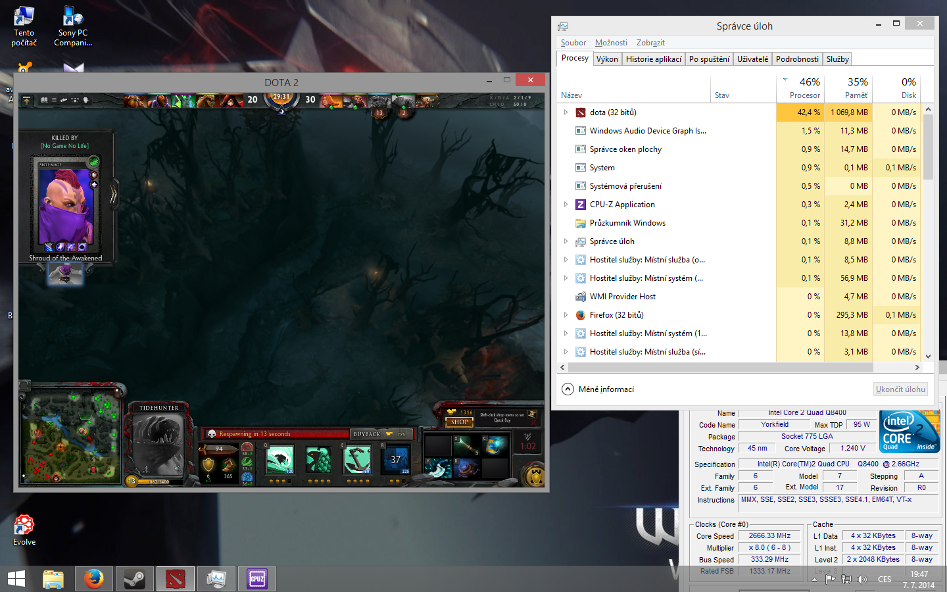Viewport: 947px width, 592px height.
Task: Open Steam from the taskbar
Action: tap(135, 579)
